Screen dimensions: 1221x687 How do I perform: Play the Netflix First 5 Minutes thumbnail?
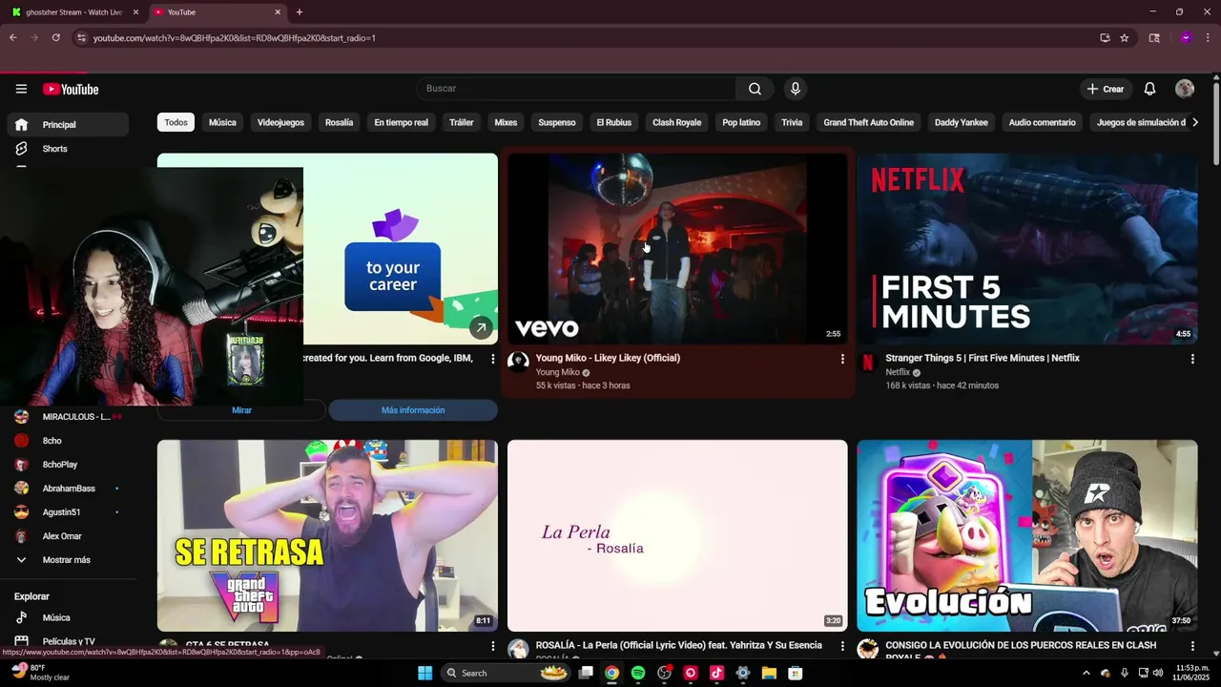pyautogui.click(x=1027, y=249)
